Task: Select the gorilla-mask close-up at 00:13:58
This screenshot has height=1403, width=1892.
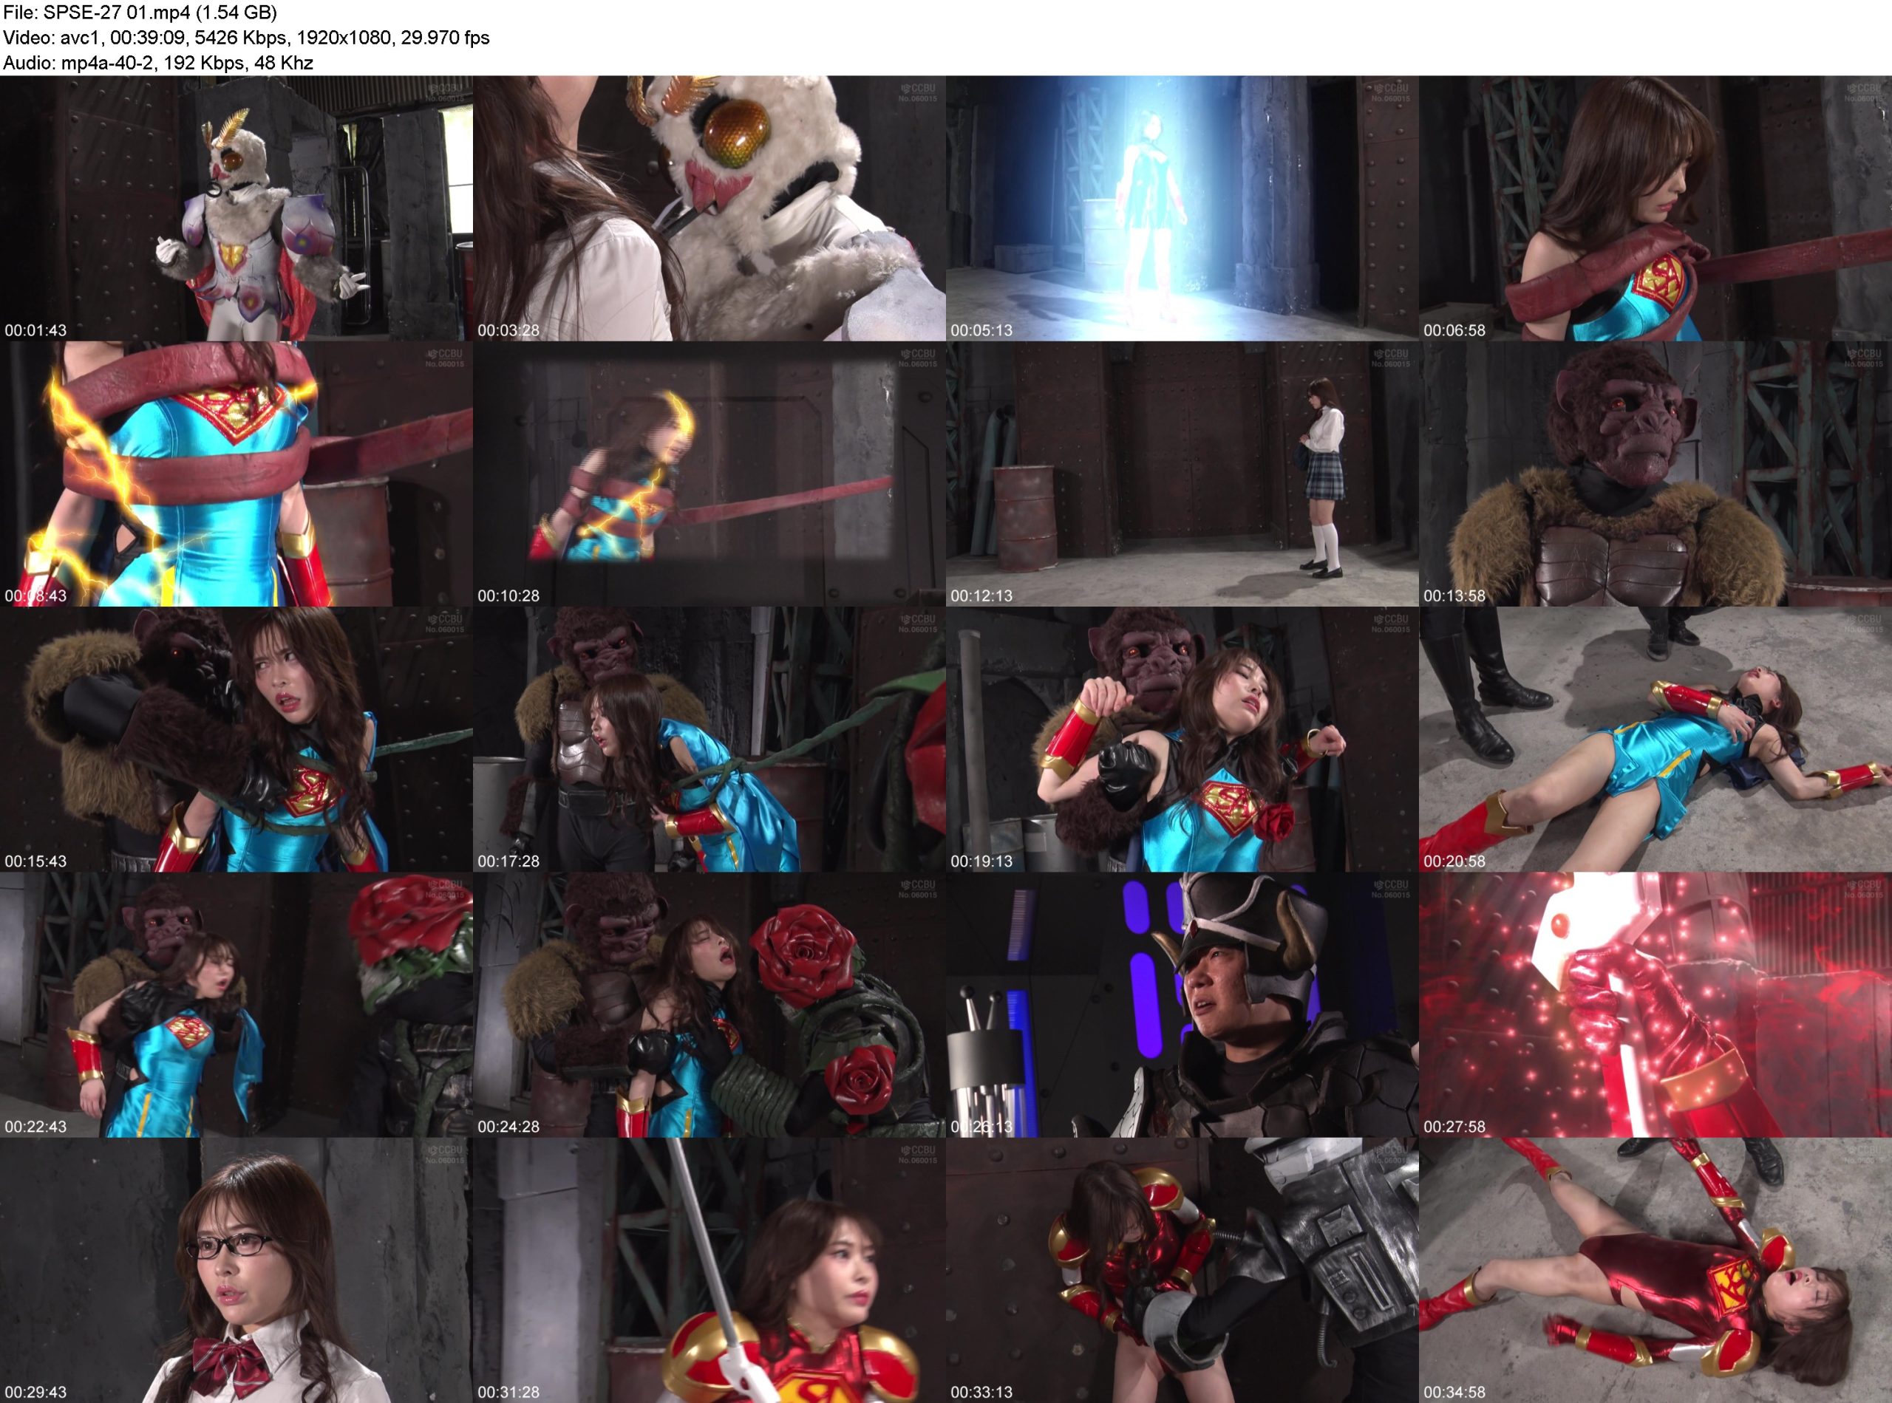Action: 1655,474
